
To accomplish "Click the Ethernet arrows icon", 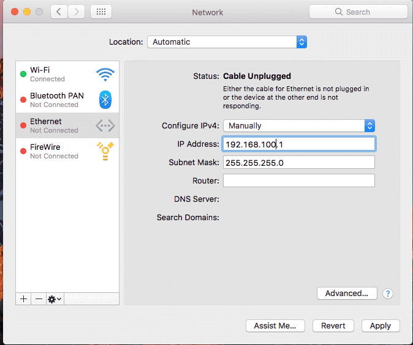I will (105, 125).
